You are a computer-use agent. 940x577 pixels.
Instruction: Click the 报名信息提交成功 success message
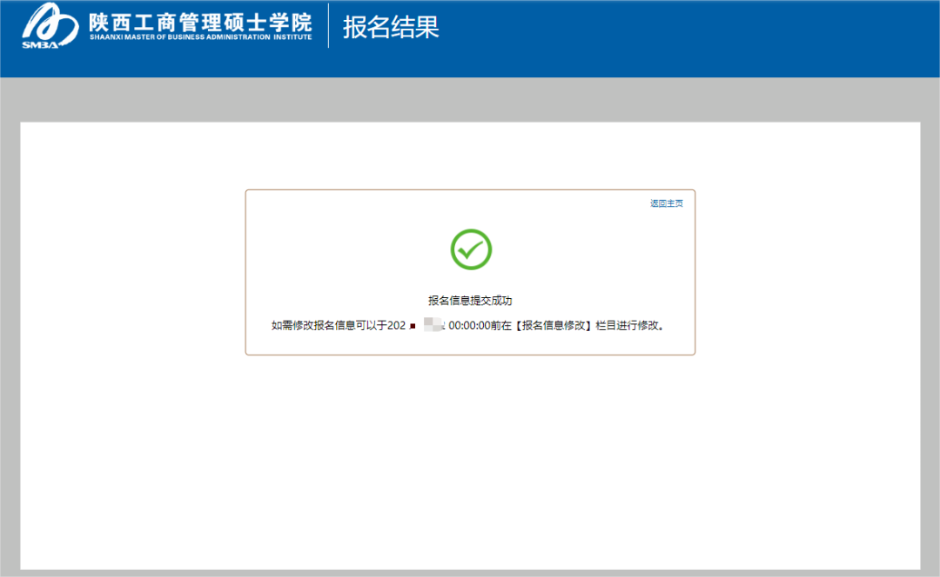(470, 299)
